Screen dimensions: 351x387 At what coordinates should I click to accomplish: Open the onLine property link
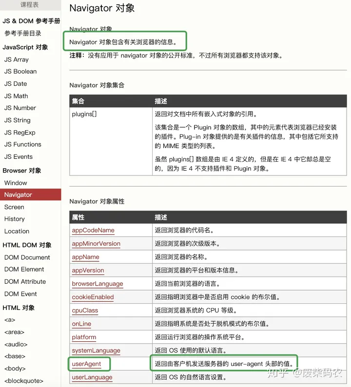81,324
